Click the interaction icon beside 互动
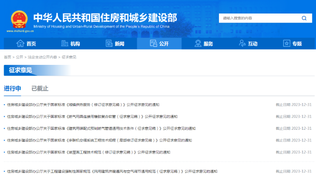The width and height of the screenshot is (316, 177). coord(242,43)
